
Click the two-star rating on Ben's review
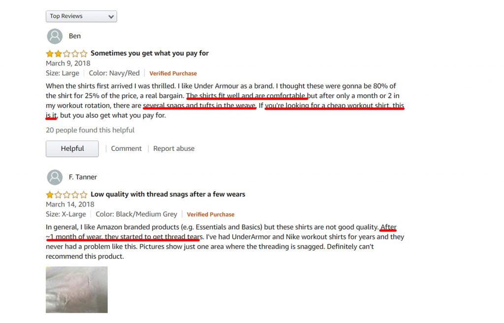coord(66,54)
